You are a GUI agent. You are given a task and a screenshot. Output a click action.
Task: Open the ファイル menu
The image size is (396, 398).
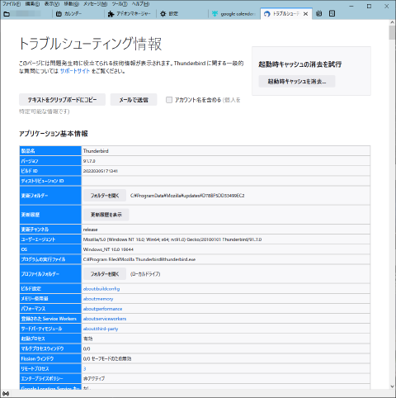click(12, 4)
